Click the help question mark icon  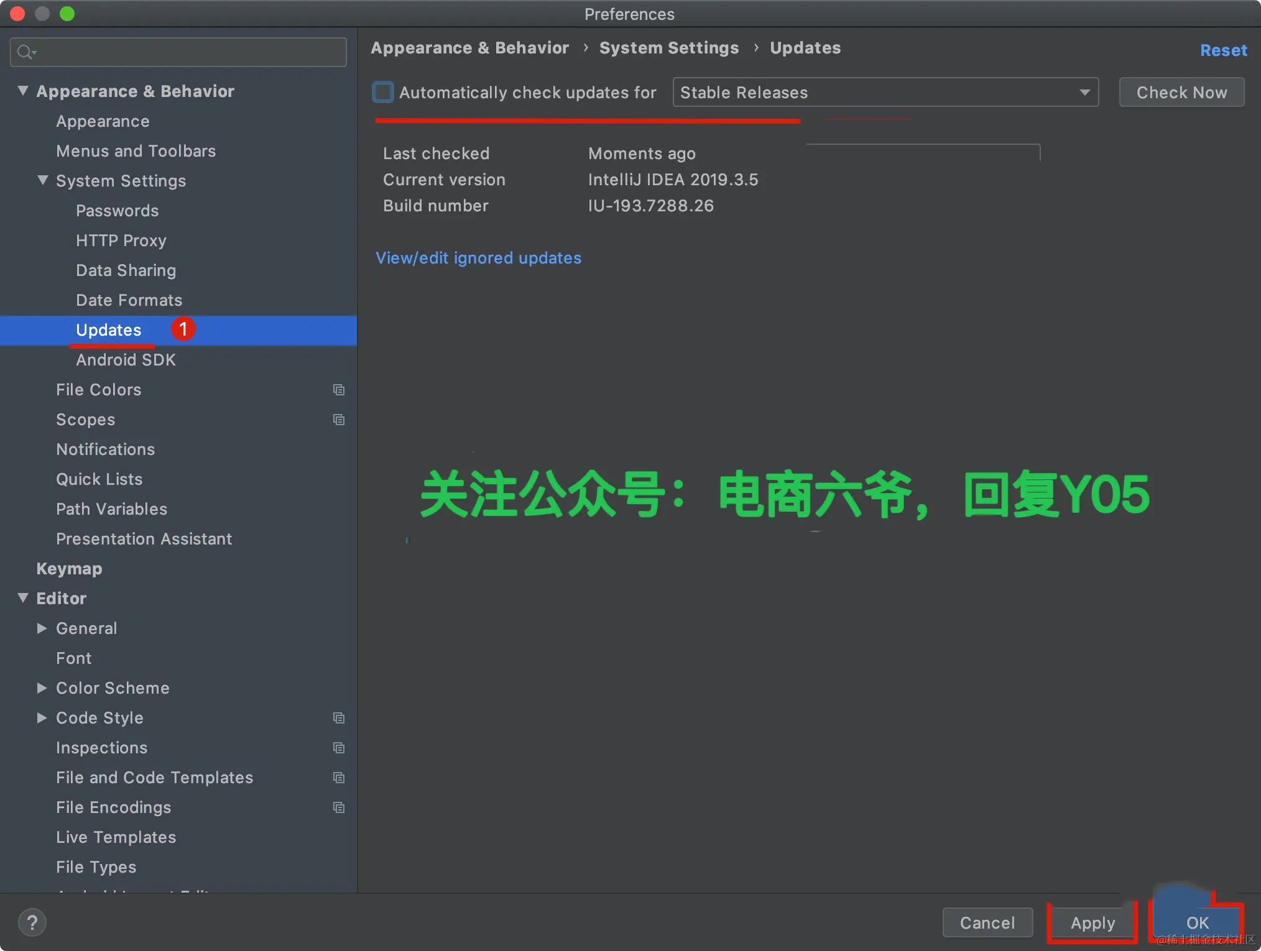[x=32, y=922]
